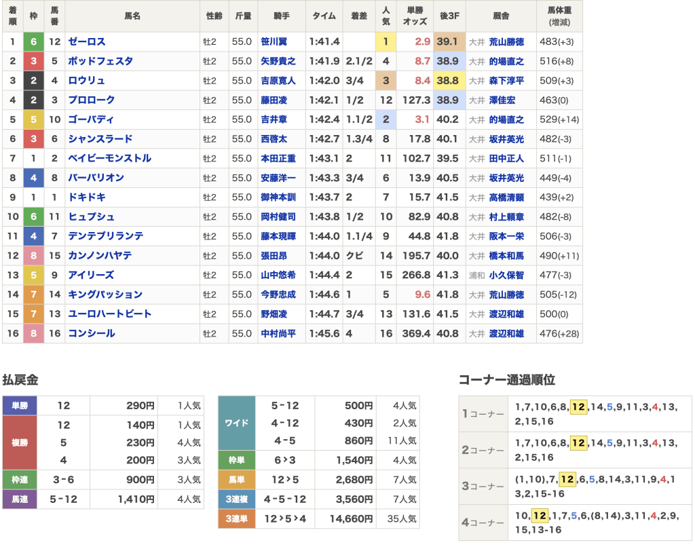Open jockey 山中悠希 profile
This screenshot has height=547, width=695.
point(278,276)
